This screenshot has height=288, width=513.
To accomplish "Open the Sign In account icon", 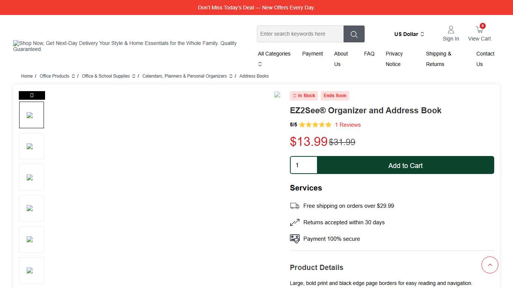I will pos(451,29).
